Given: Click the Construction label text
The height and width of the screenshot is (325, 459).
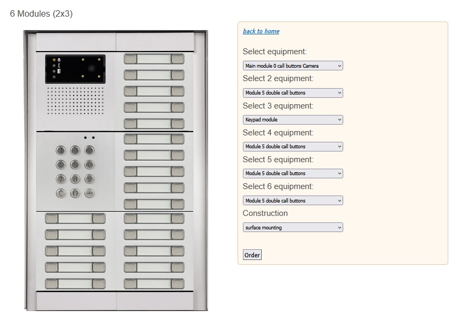Looking at the screenshot, I should pyautogui.click(x=265, y=213).
